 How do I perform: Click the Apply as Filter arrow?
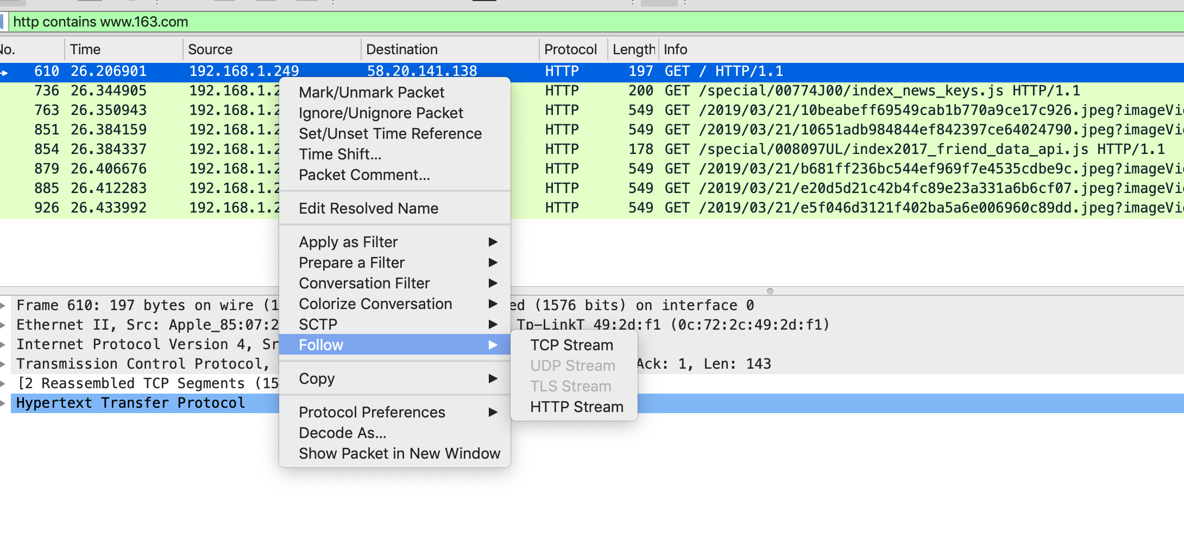(493, 242)
